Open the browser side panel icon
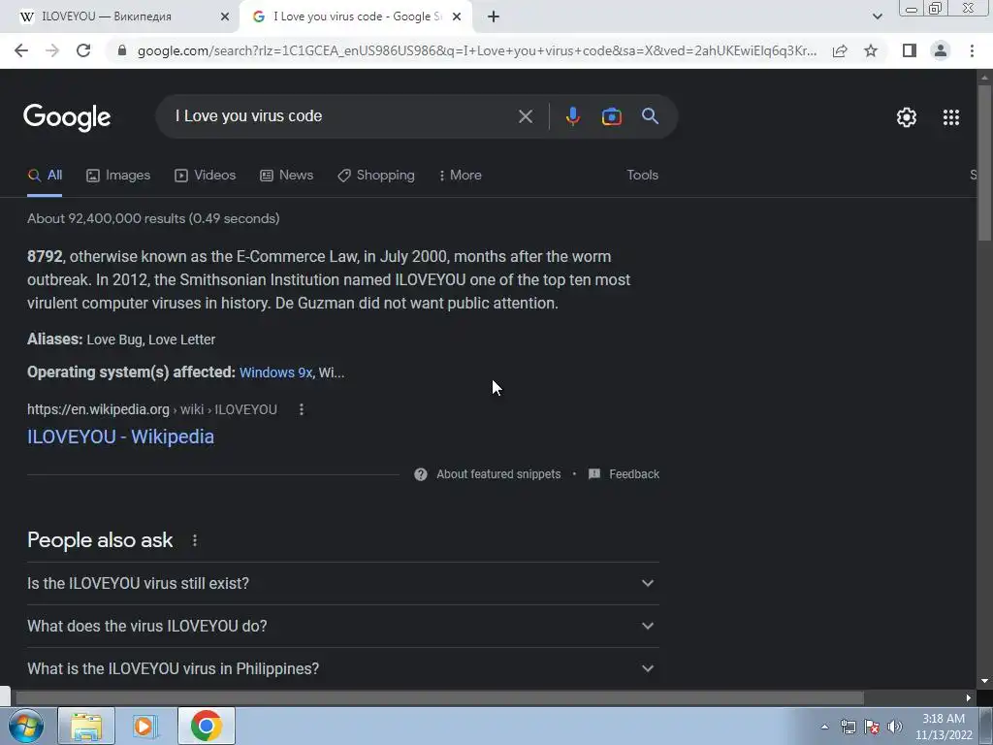This screenshot has height=745, width=993. [x=910, y=50]
